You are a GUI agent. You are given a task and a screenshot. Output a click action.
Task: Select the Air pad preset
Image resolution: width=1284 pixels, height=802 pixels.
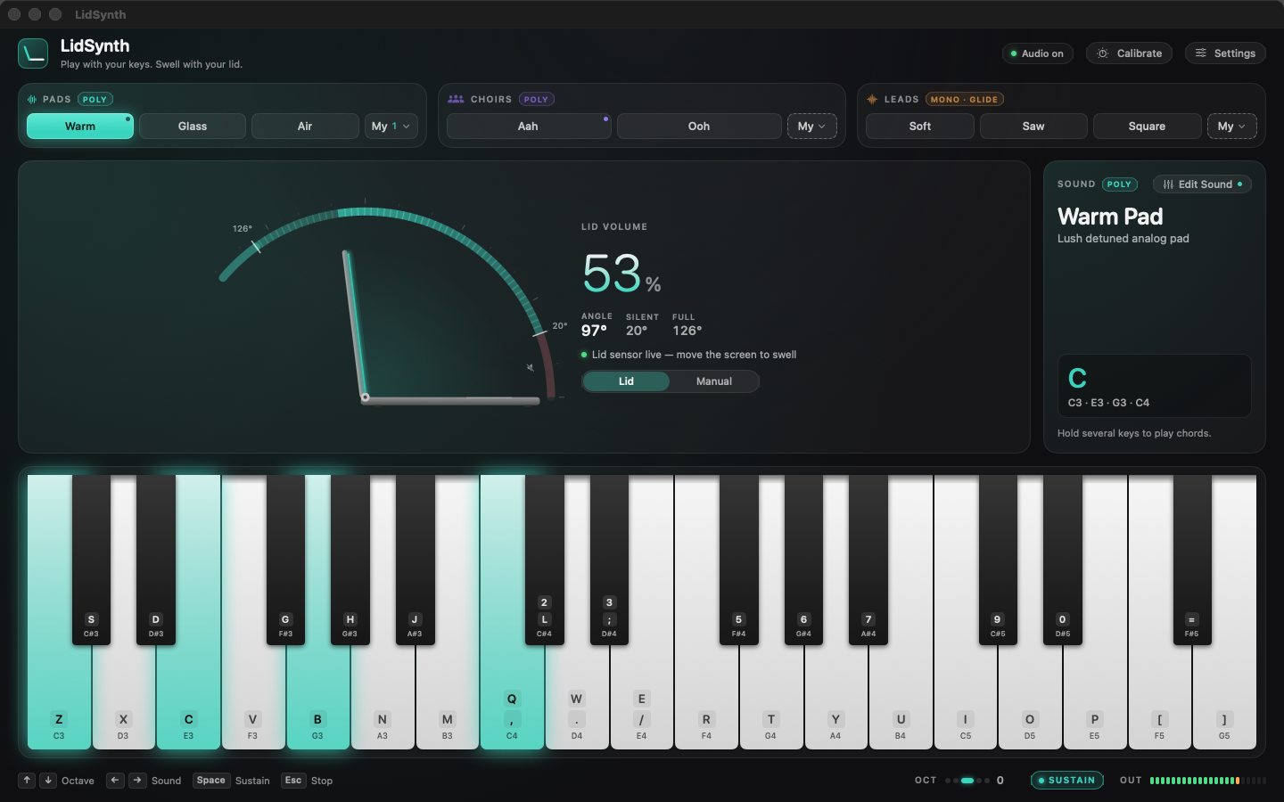tap(305, 127)
